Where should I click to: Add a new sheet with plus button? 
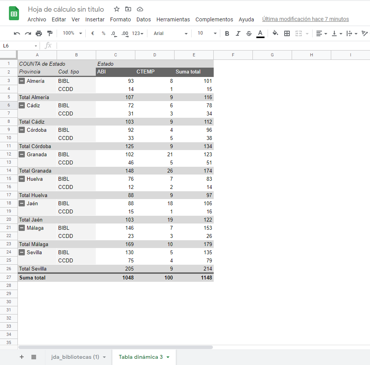(22, 357)
